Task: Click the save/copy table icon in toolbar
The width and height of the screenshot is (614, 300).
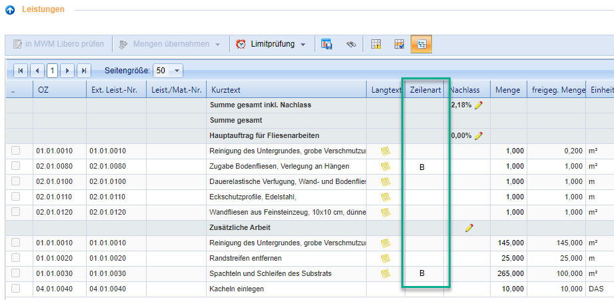Action: [x=327, y=45]
